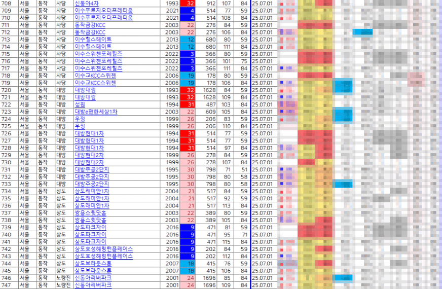Click 우정 link in row 724
Image resolution: width=442 pixels, height=289 pixels.
click(80, 119)
